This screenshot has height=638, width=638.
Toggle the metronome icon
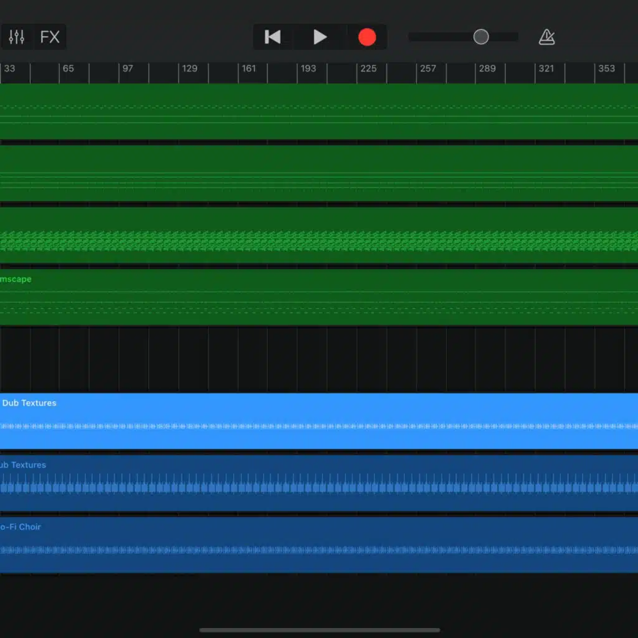546,37
